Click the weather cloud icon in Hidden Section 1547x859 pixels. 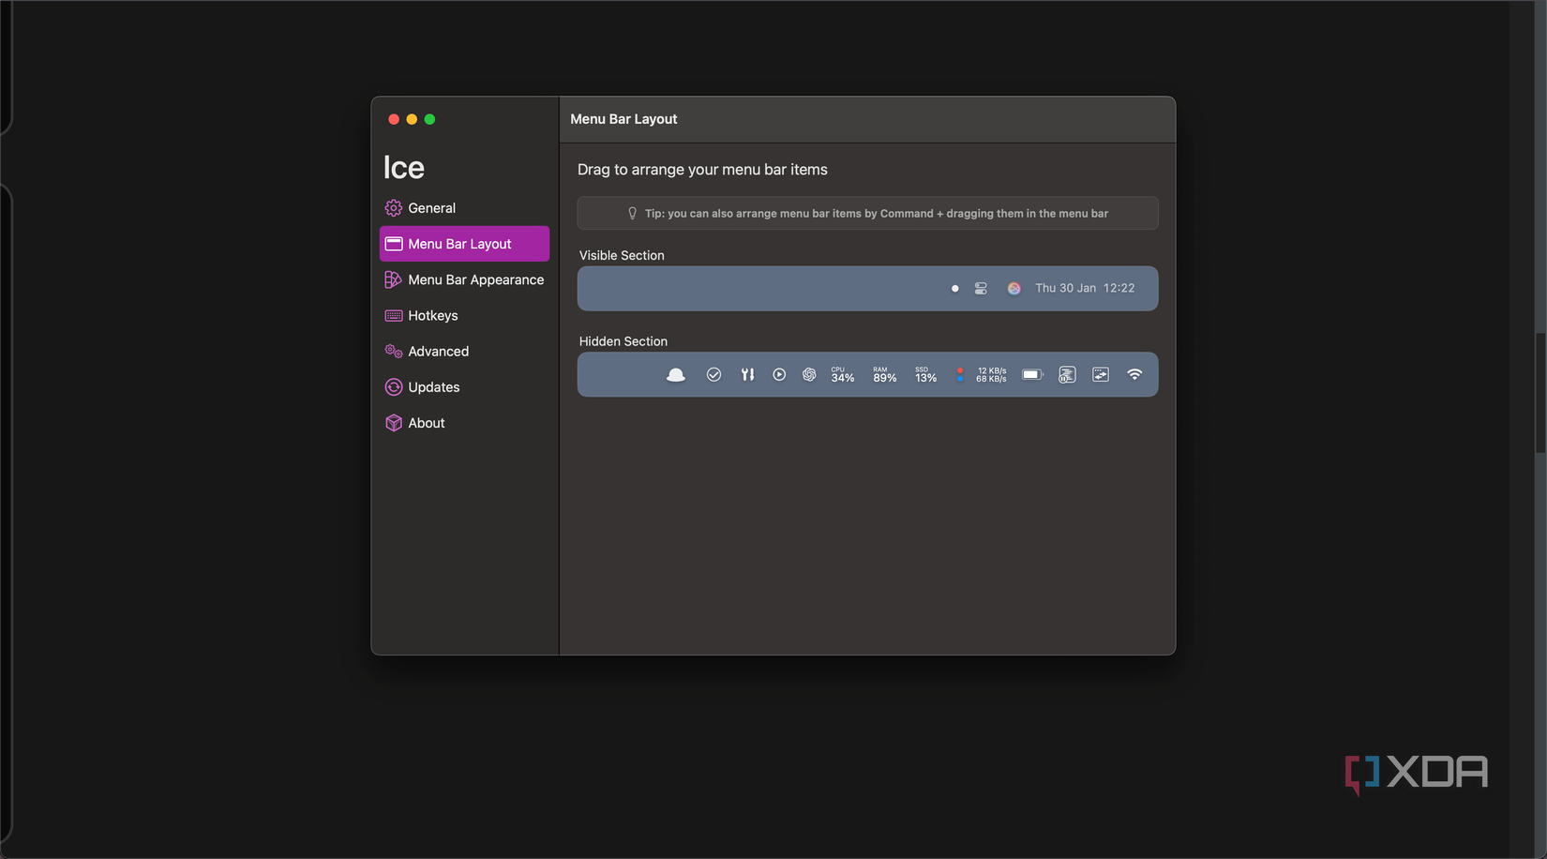pyautogui.click(x=676, y=374)
